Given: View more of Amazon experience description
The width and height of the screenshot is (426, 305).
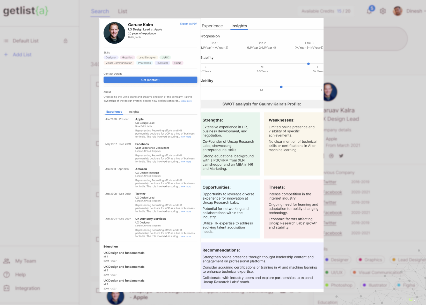Looking at the screenshot, I should point(186,187).
